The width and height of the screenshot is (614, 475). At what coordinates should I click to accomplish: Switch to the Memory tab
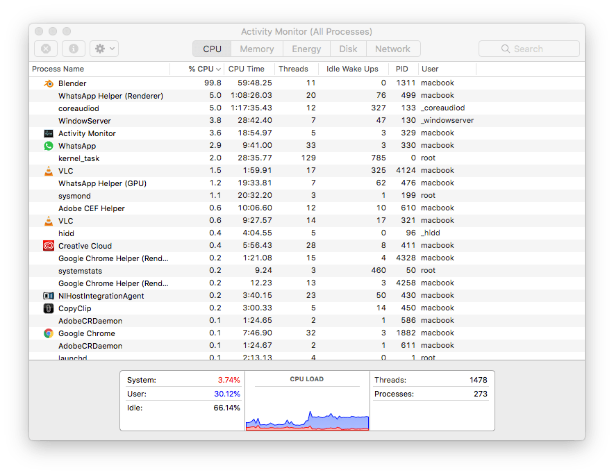(257, 49)
